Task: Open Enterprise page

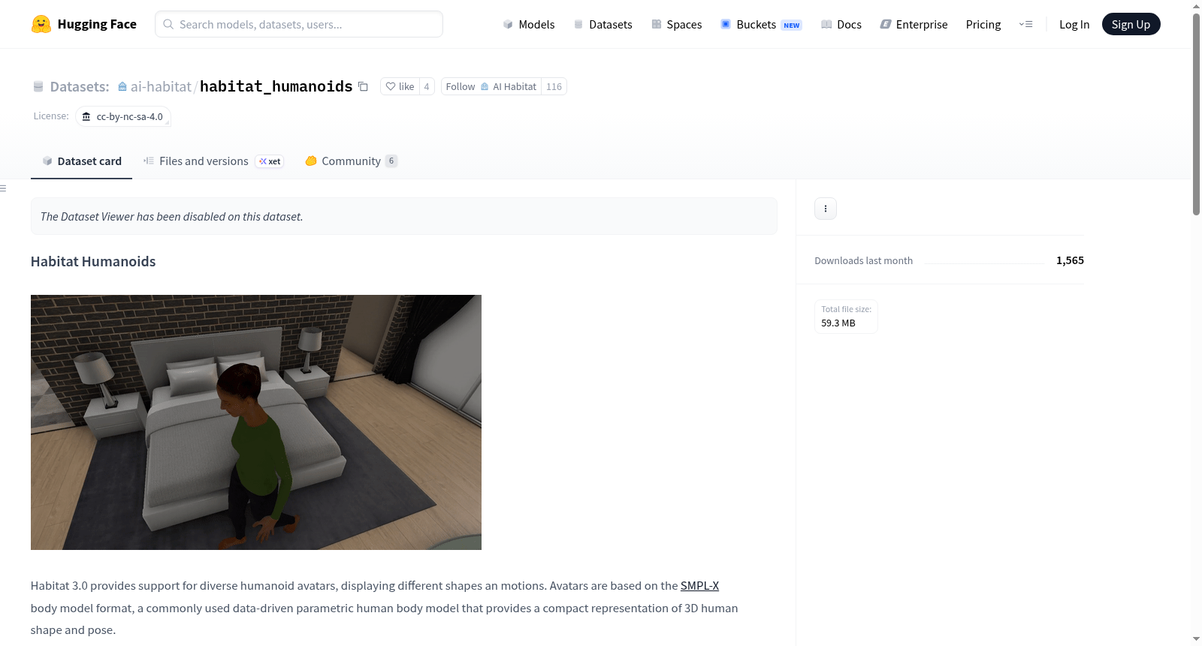Action: click(x=914, y=24)
